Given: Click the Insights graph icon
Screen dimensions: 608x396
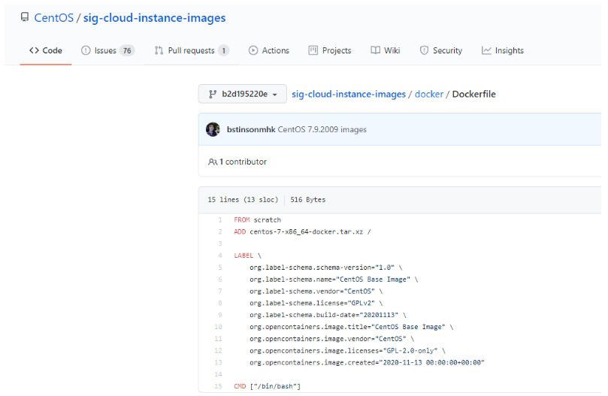Looking at the screenshot, I should tap(486, 50).
